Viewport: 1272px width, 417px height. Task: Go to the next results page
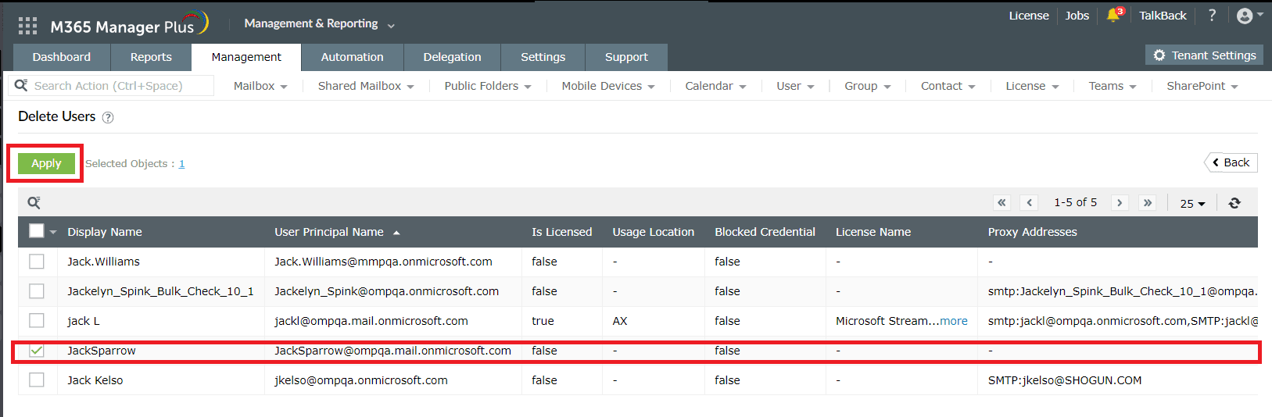pos(1120,203)
